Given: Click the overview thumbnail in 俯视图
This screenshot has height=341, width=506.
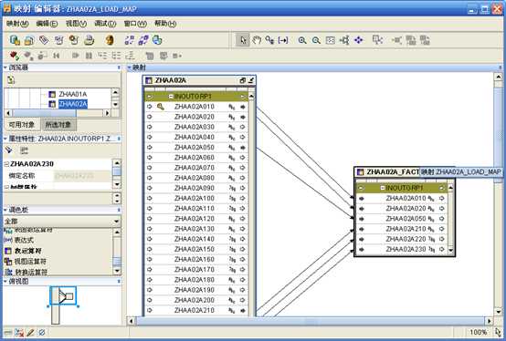Looking at the screenshot, I should [63, 296].
